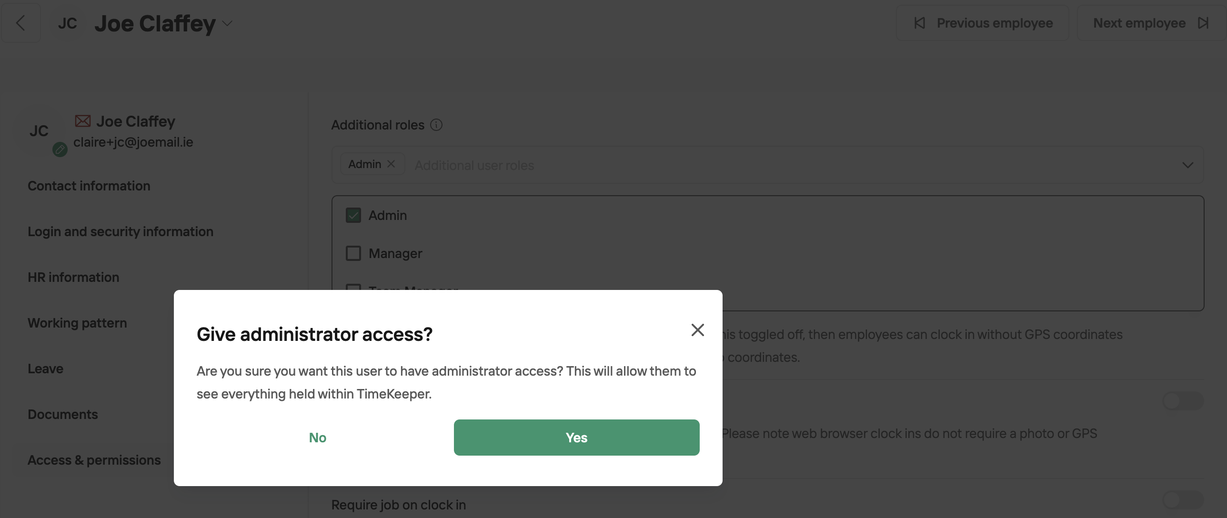Toggle the Require job on clock in switch
The image size is (1227, 518).
coord(1183,500)
